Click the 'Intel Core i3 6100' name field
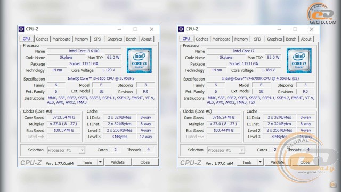This screenshot has height=192, width=341. 84,51
